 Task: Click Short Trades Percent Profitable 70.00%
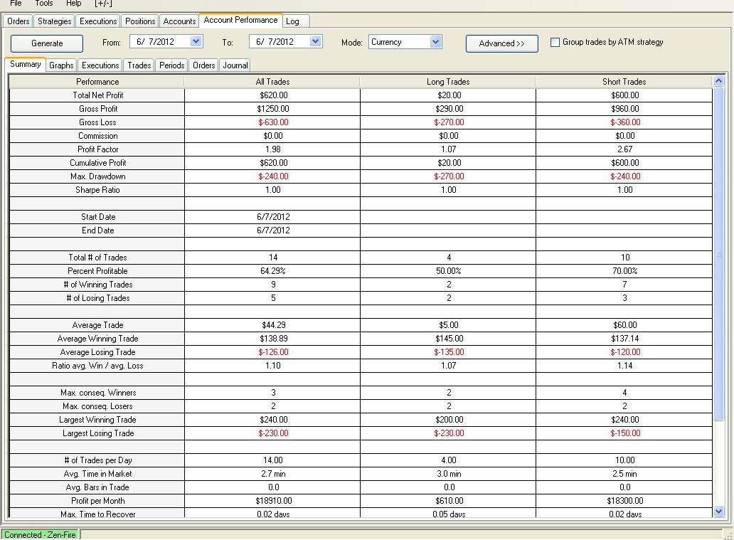(625, 271)
